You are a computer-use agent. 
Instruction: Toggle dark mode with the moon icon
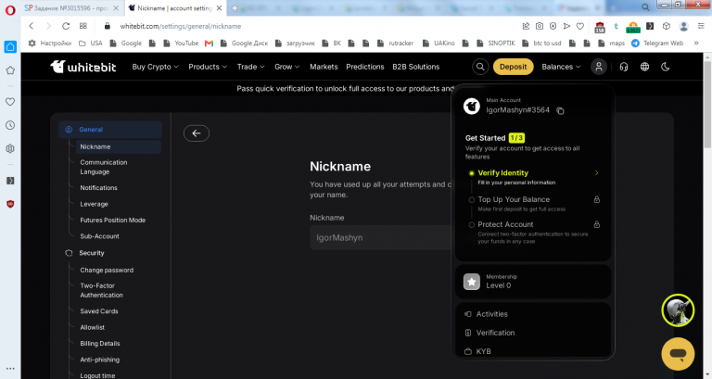[x=666, y=67]
